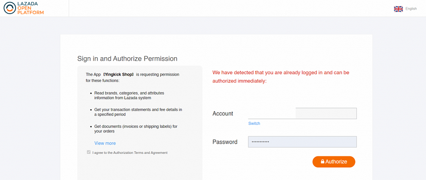Viewport: 426px width, 180px height.
Task: Click the Account field label
Action: (x=223, y=114)
